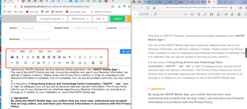247x109 pixels.
Task: Open the 插入 menu in the editor
Action: [32, 52]
